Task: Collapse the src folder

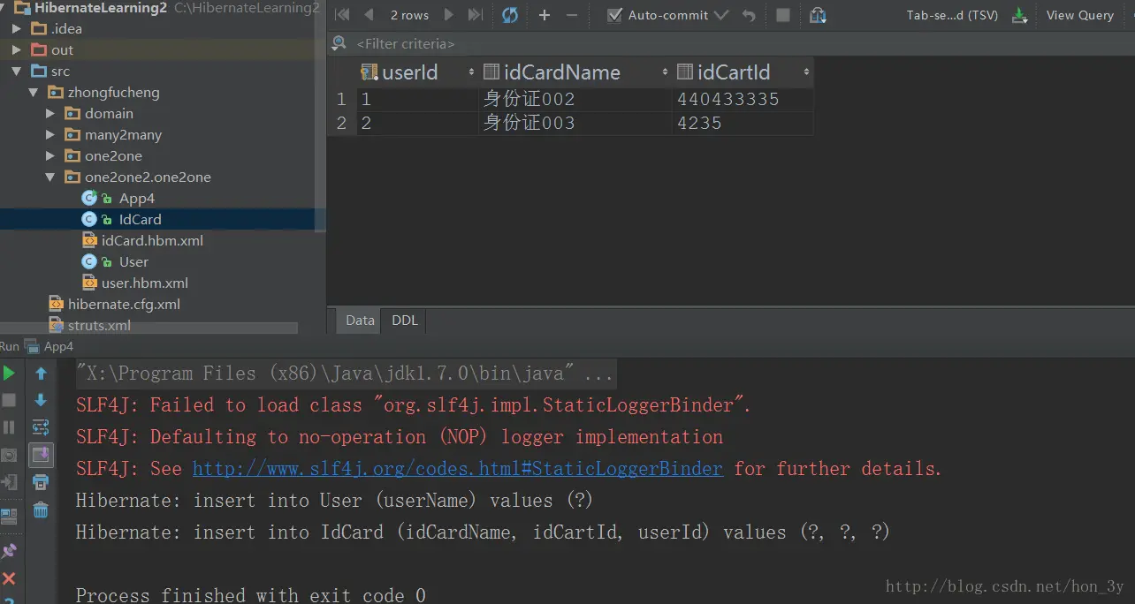Action: (18, 72)
